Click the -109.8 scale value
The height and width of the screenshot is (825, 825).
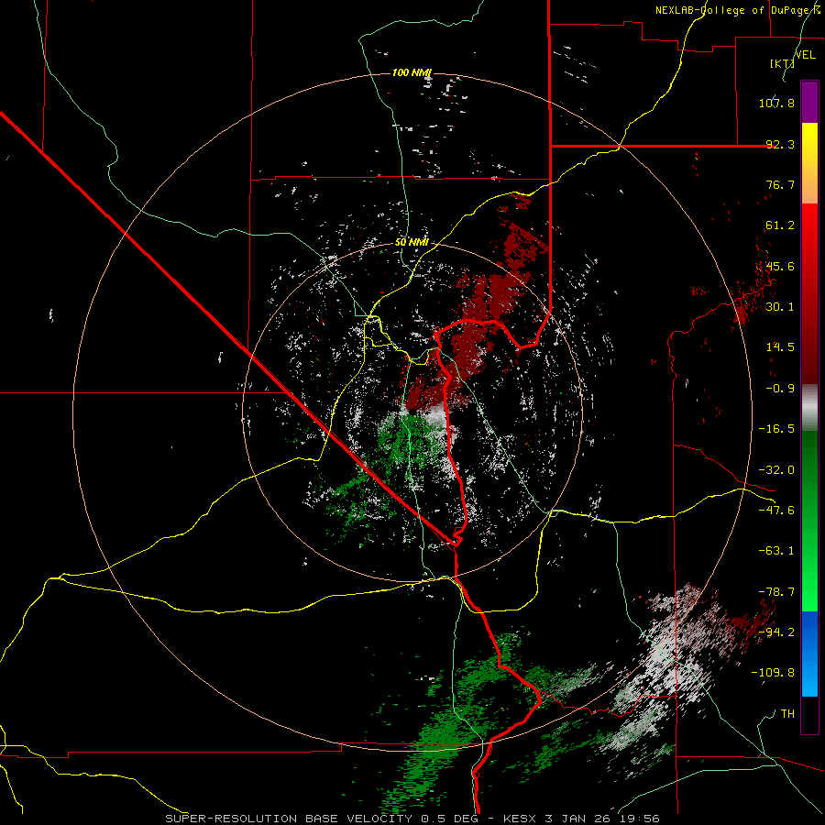[x=773, y=673]
